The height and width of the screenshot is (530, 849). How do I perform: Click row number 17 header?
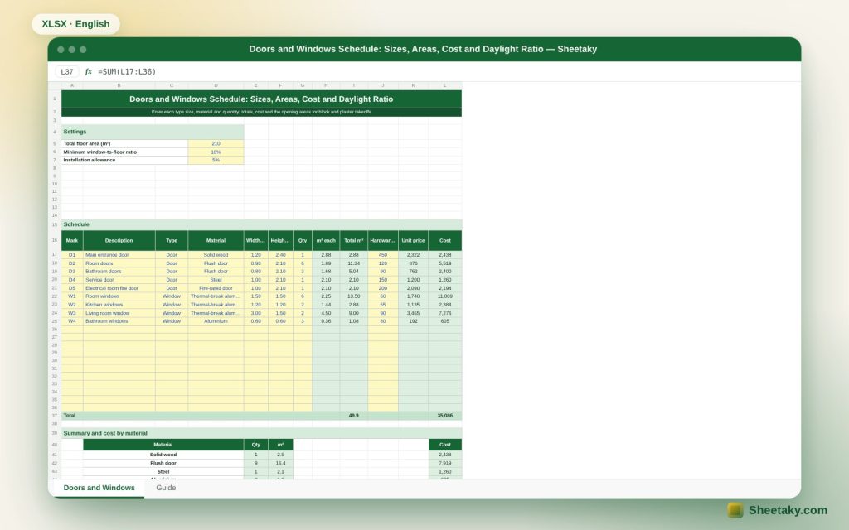tap(54, 255)
